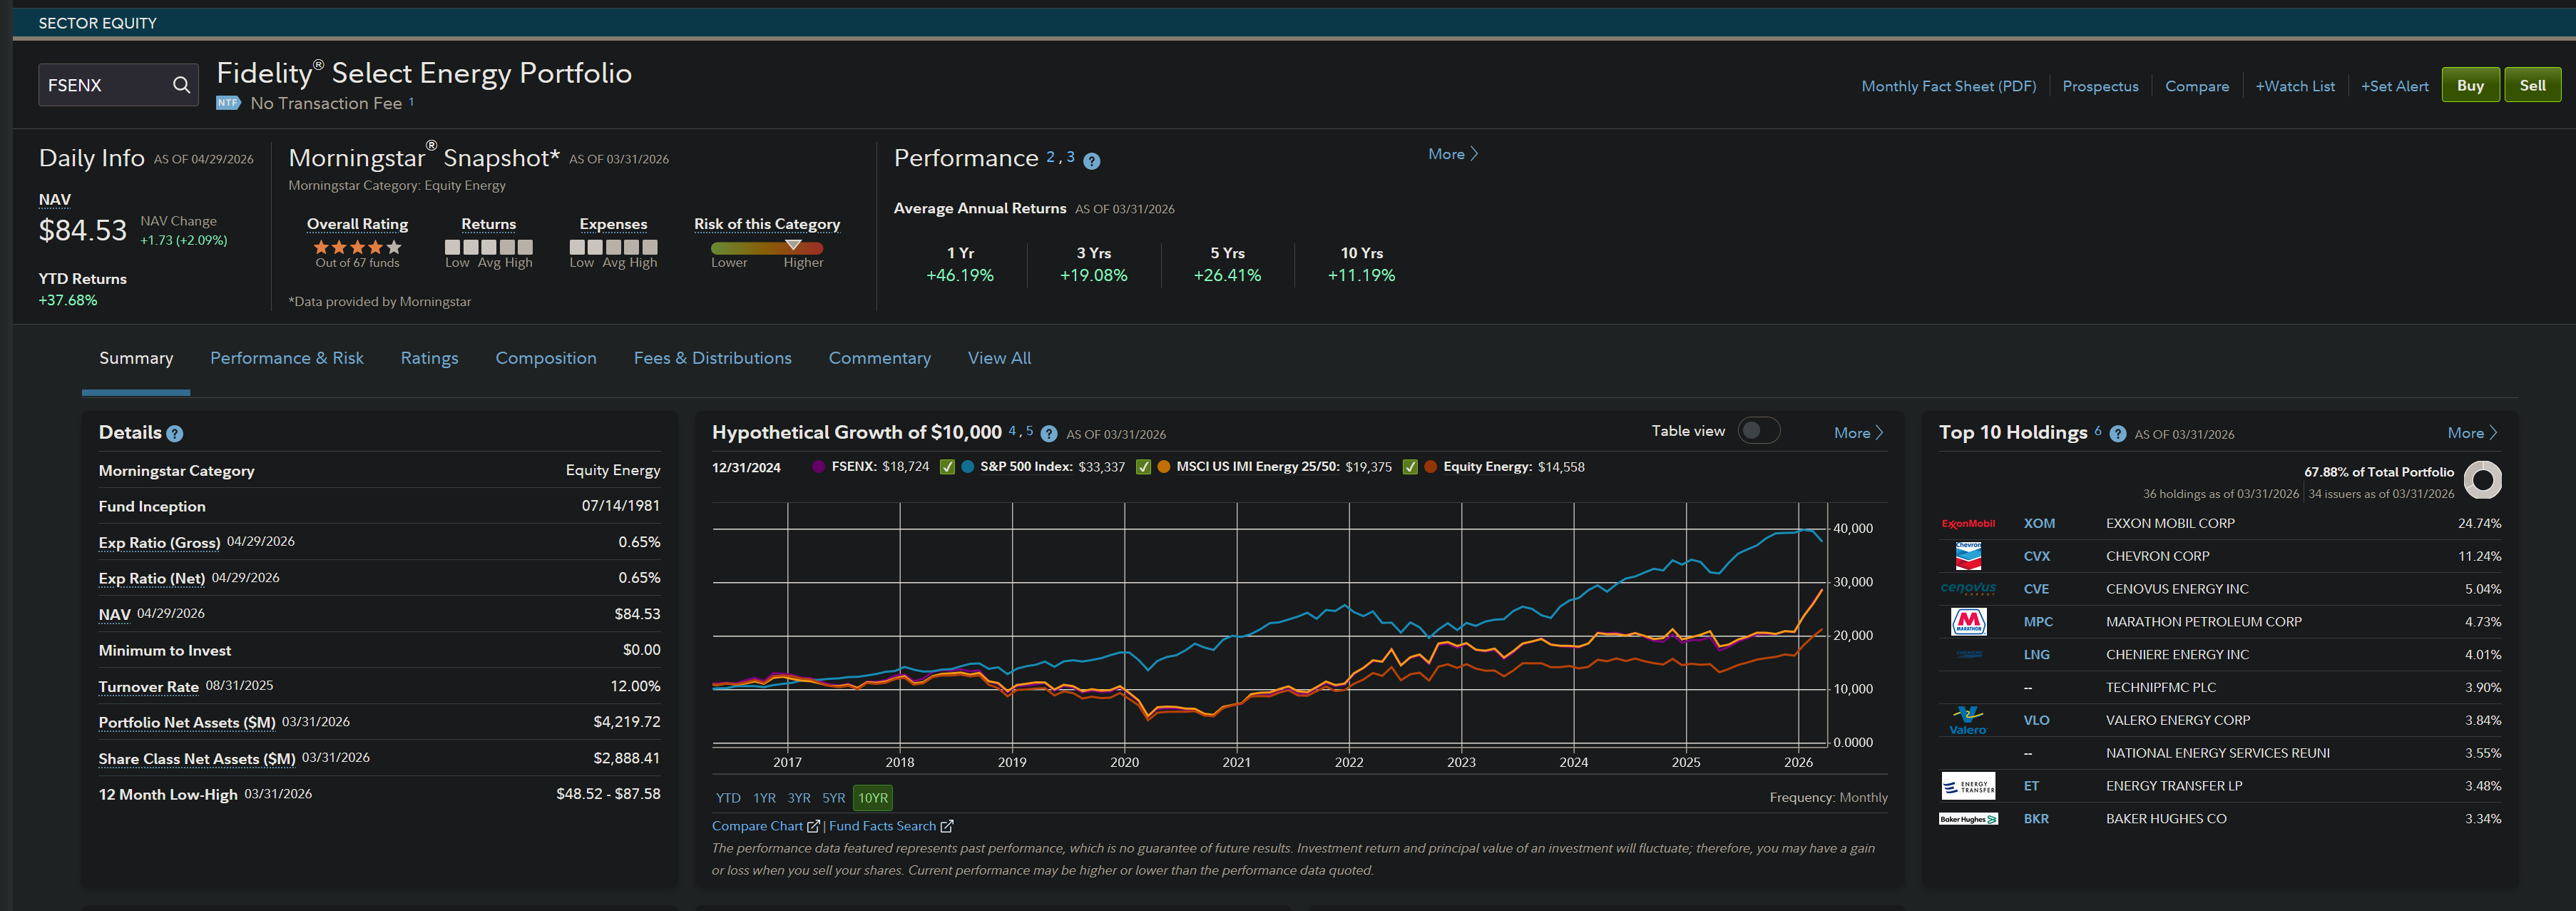Click the Valero logo
The image size is (2576, 911).
click(x=1968, y=720)
